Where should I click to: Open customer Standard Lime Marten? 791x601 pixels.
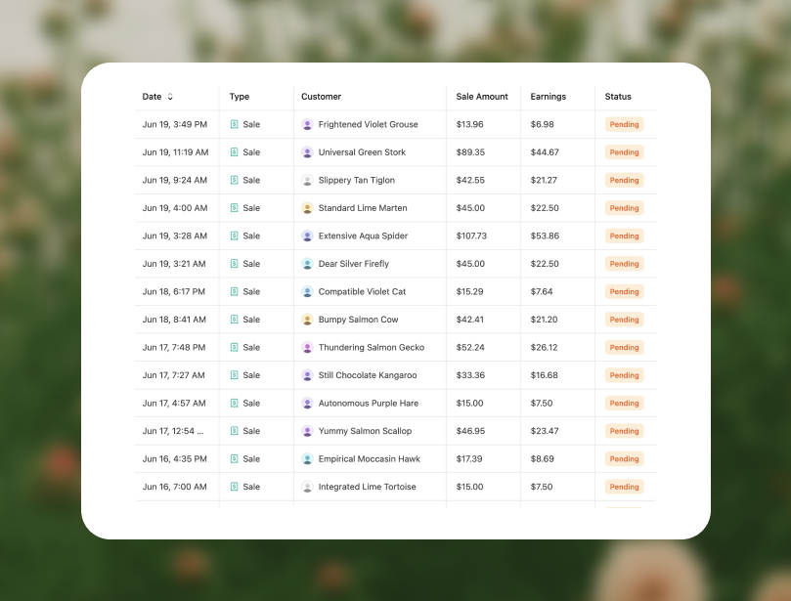(363, 208)
